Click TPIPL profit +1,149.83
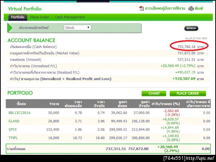This screenshot has height=162, width=216. [x=171, y=136]
